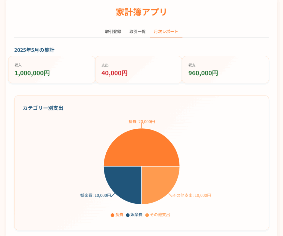
Task: Switch to the 取引一覧 tab
Action: pyautogui.click(x=138, y=31)
